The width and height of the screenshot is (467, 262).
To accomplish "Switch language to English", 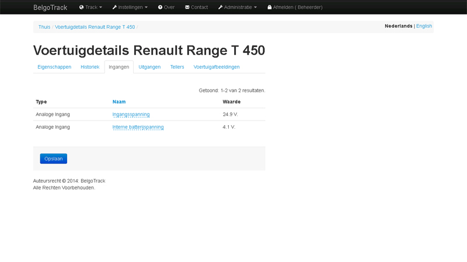I will [x=424, y=26].
